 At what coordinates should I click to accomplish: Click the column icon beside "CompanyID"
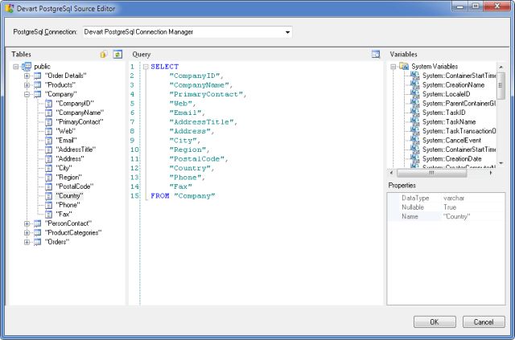pyautogui.click(x=48, y=104)
